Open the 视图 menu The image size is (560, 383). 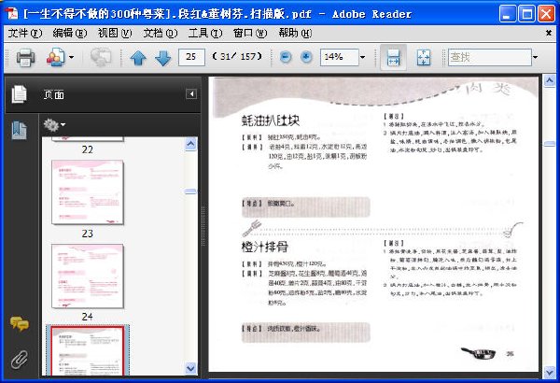(115, 34)
